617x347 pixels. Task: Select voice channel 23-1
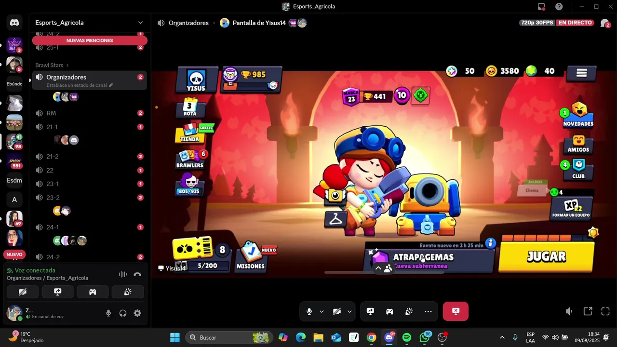[x=90, y=184]
